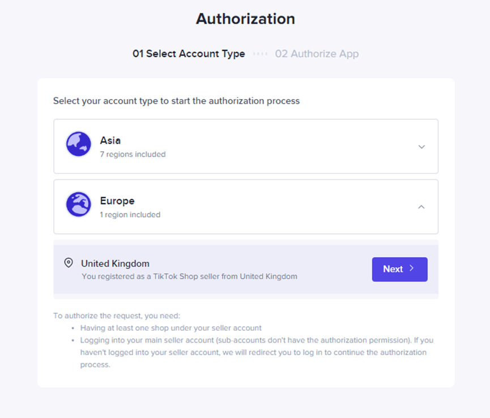Expand the Asia region list chevron

click(421, 147)
